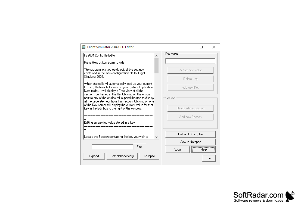Image resolution: width=301 pixels, height=209 pixels.
Task: Click the CFG Editor title bar app icon
Action: pos(84,47)
